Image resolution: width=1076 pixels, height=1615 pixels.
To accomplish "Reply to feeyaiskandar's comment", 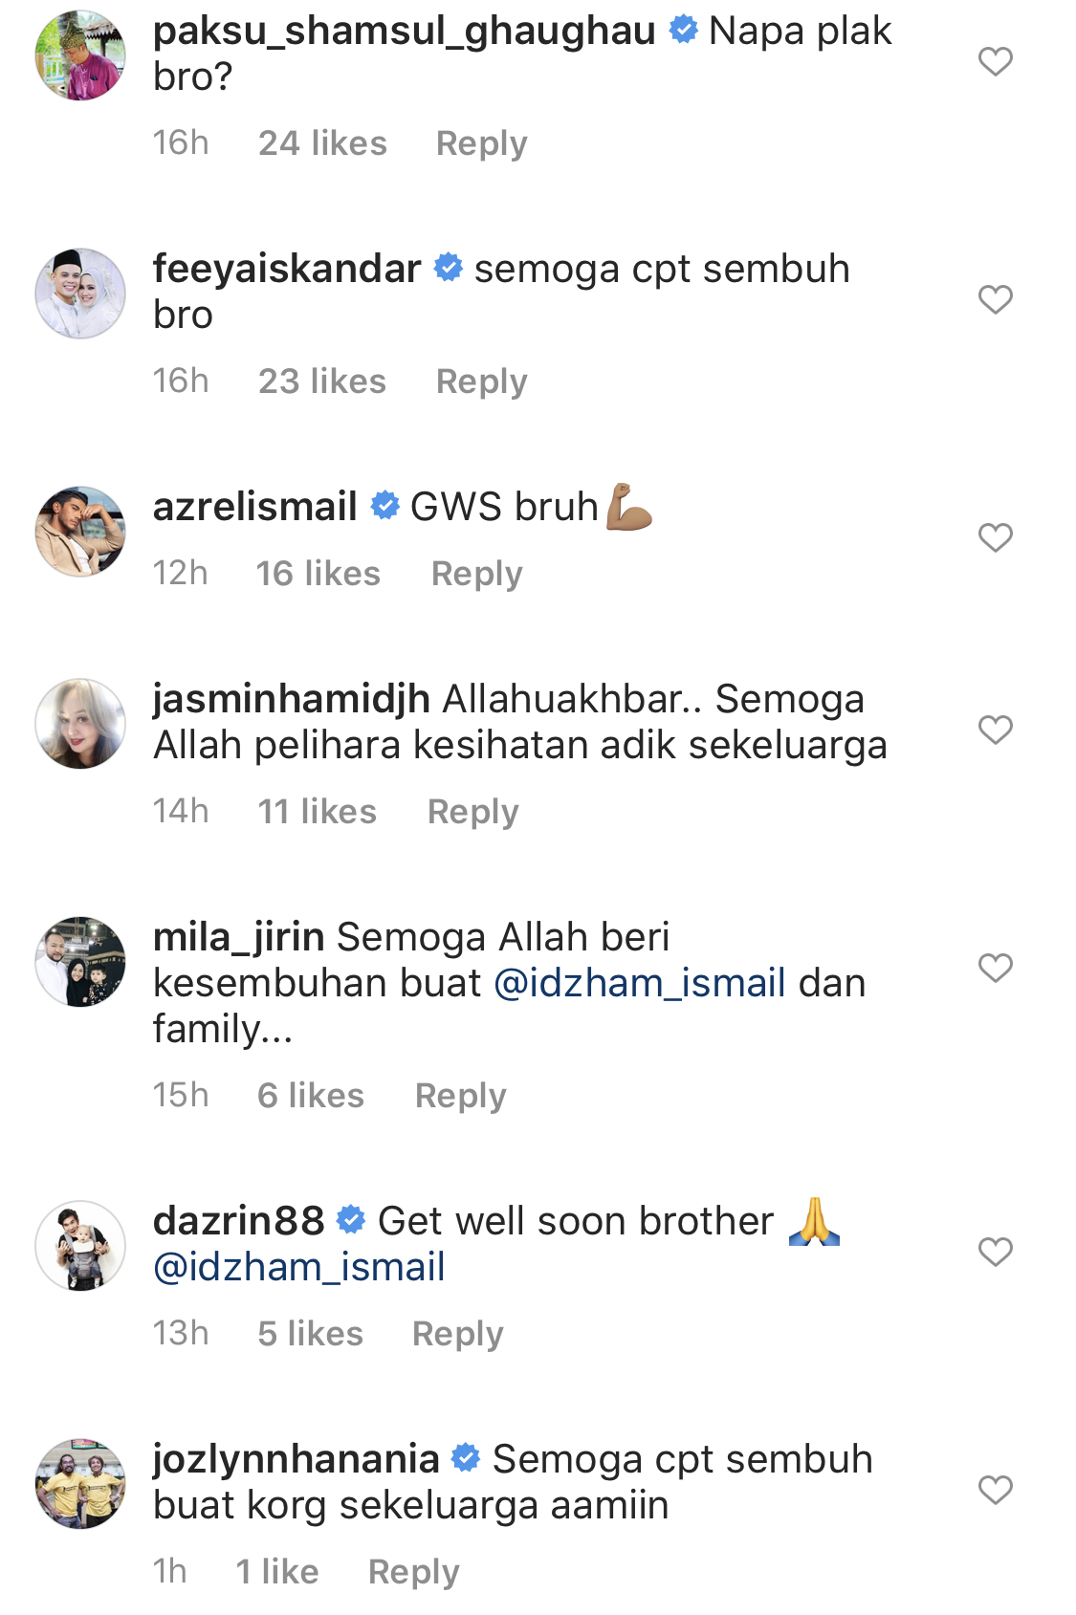I will pyautogui.click(x=481, y=382).
